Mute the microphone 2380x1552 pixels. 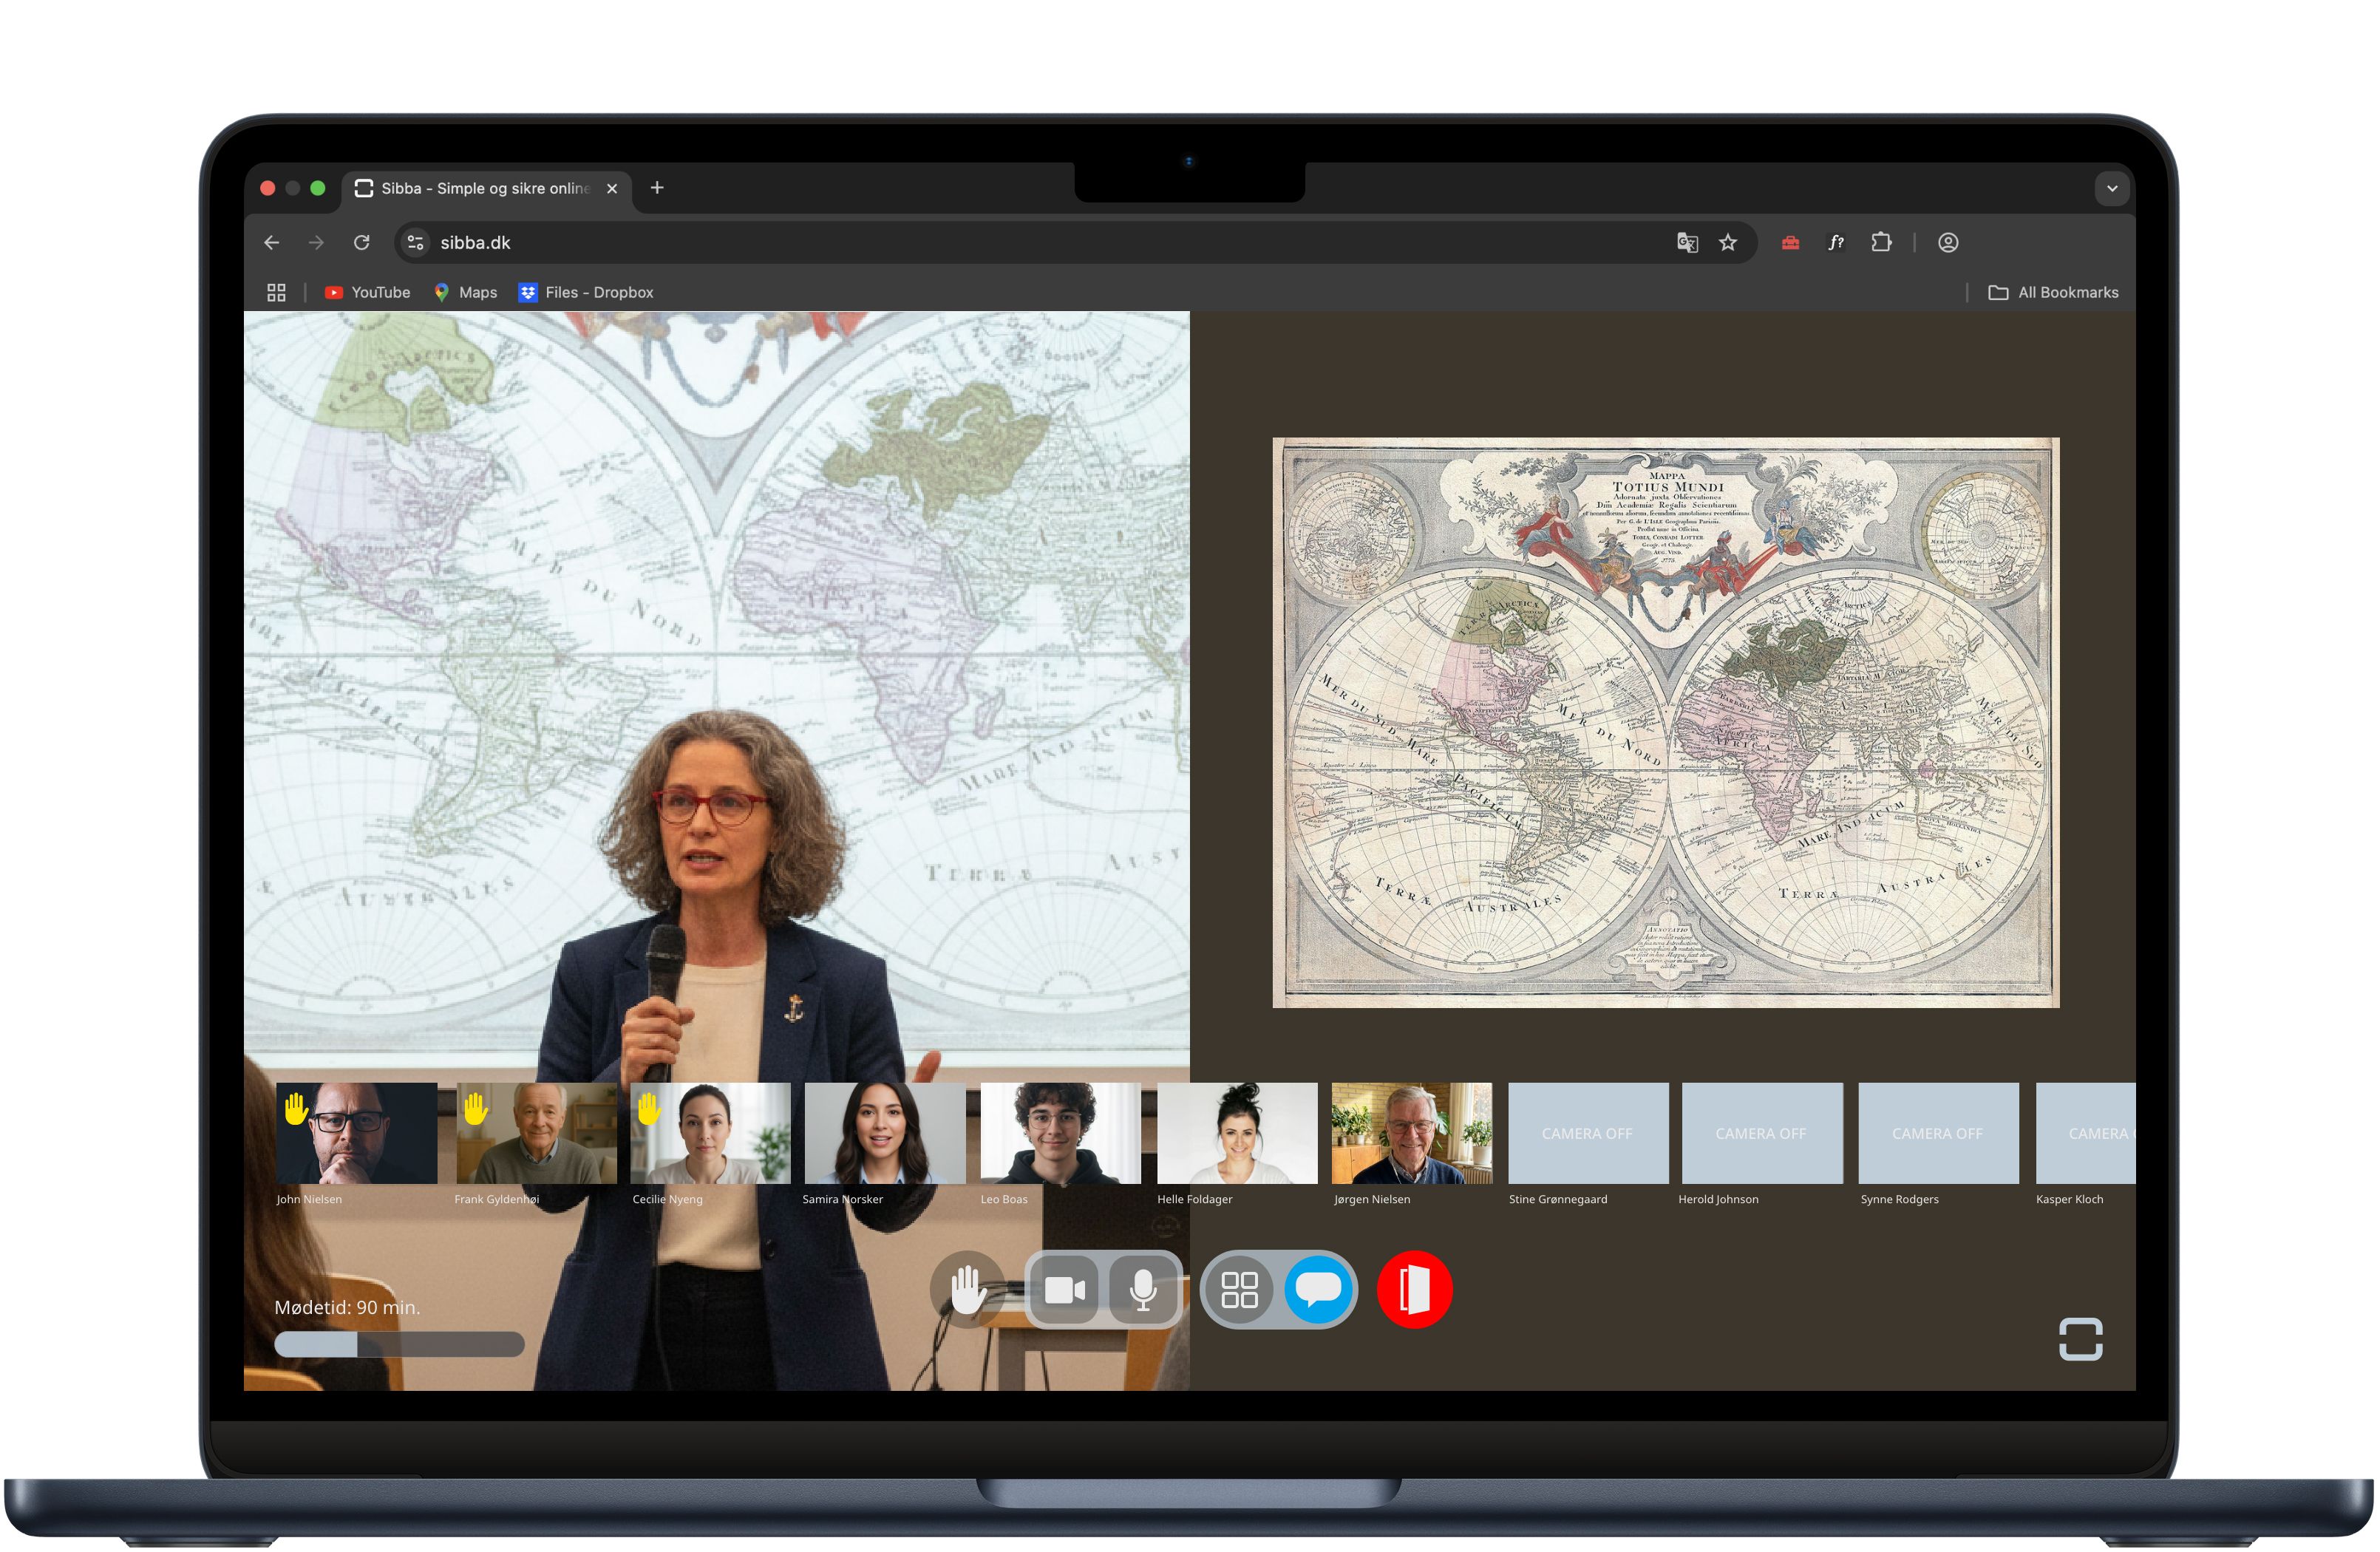click(x=1142, y=1289)
